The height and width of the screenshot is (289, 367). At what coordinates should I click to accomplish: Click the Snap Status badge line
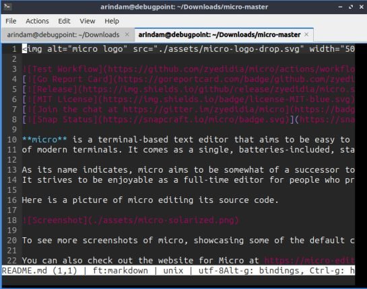coord(188,120)
